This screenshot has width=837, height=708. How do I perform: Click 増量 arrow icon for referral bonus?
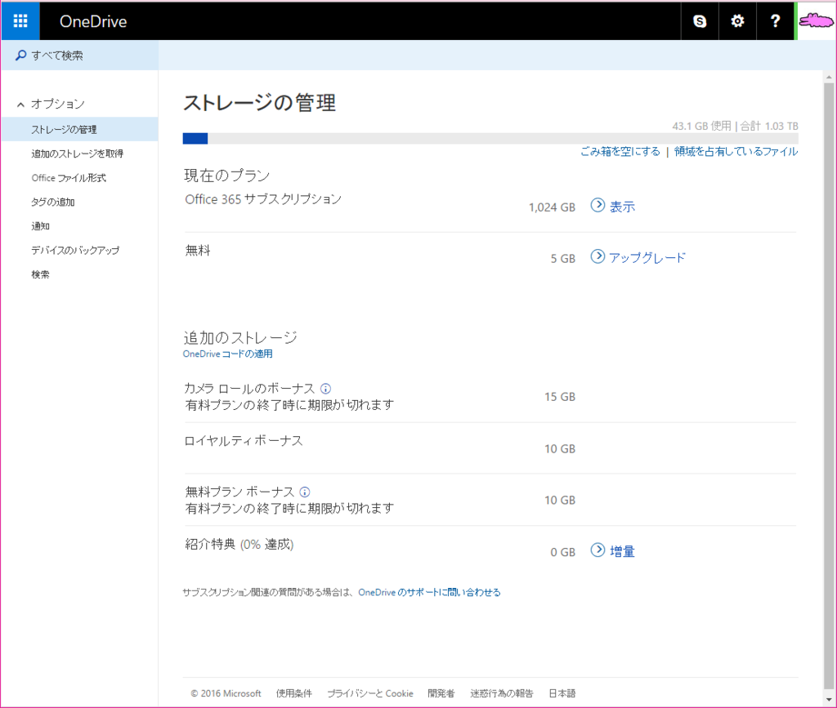coord(598,550)
